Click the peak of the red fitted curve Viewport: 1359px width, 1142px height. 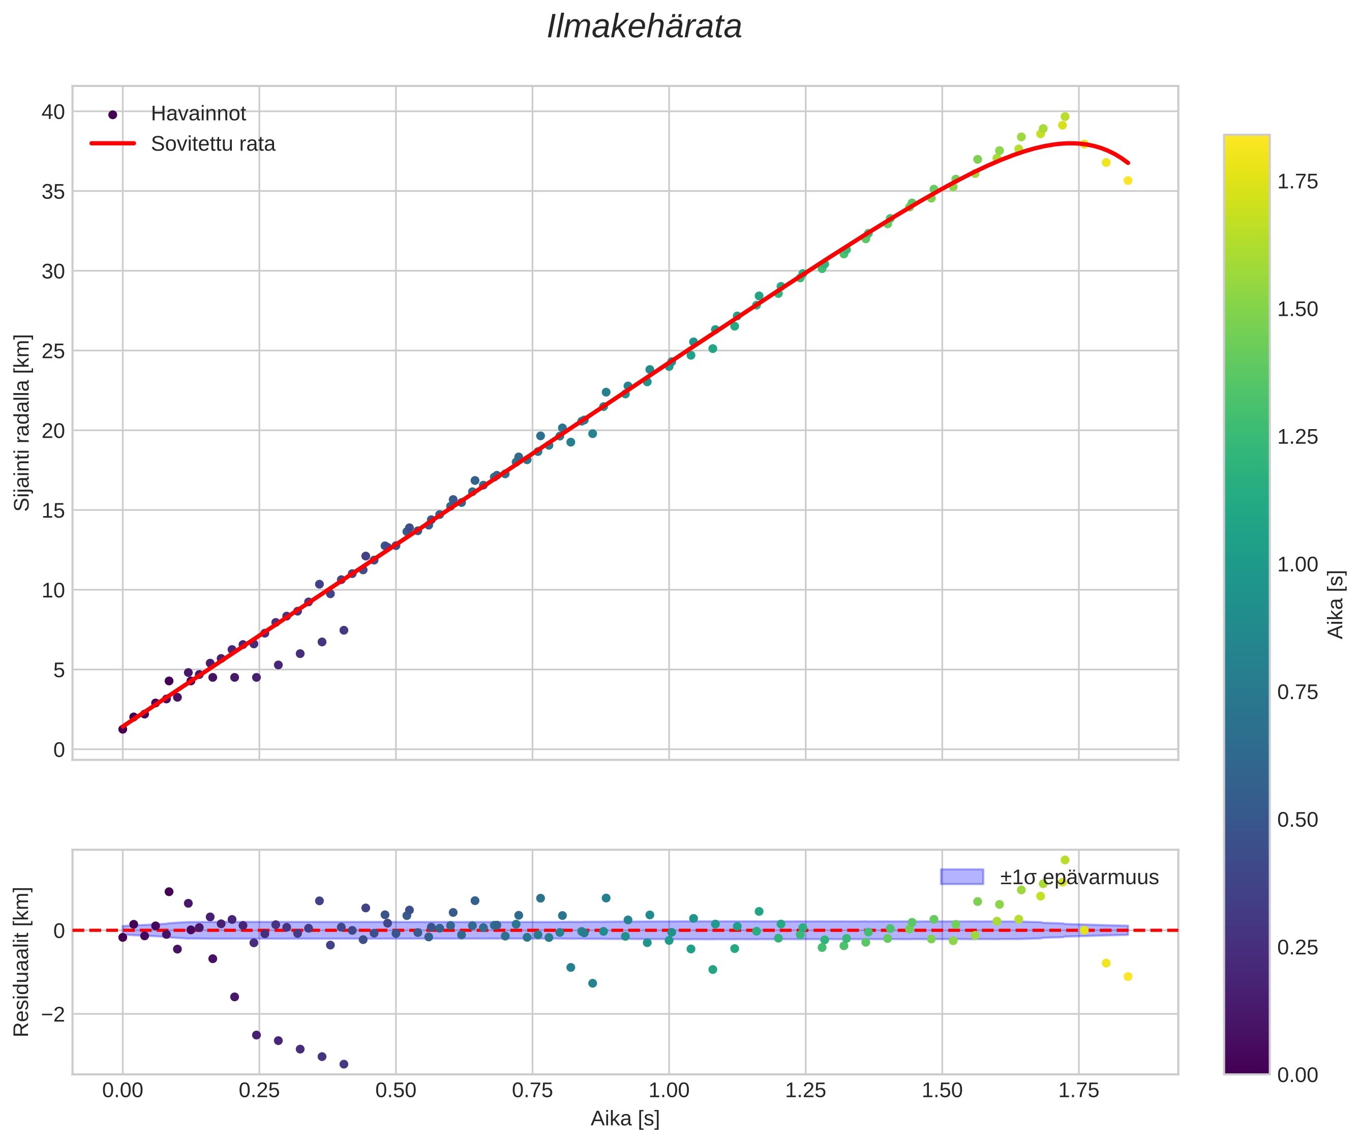[x=1071, y=143]
